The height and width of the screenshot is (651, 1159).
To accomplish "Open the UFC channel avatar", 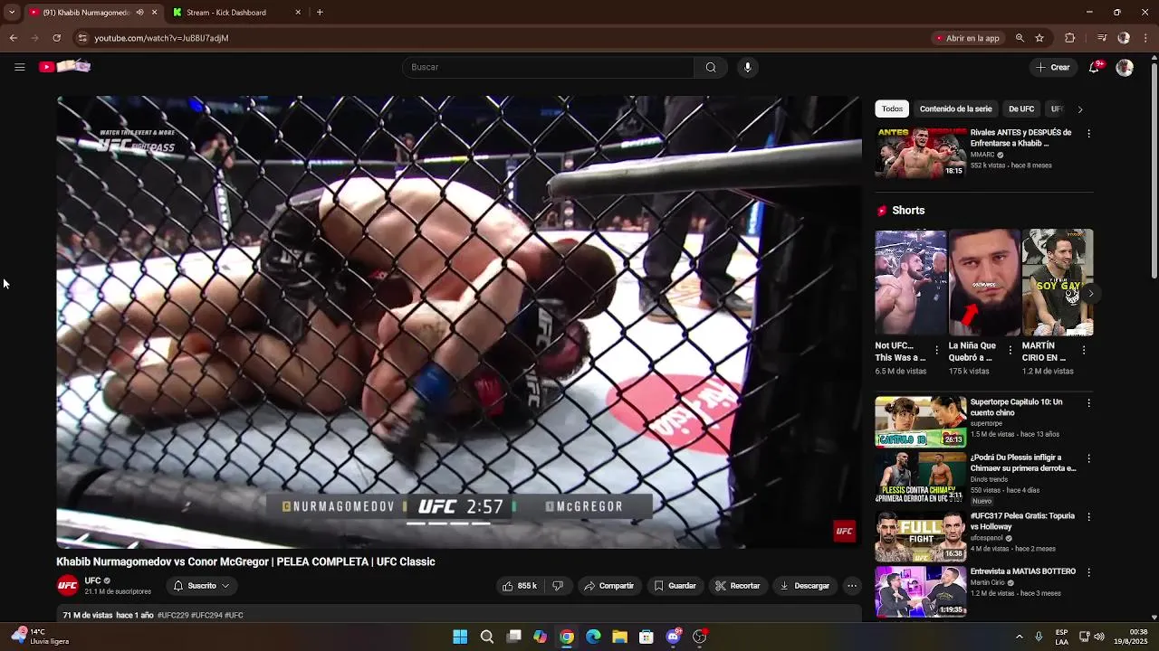I will [x=68, y=586].
